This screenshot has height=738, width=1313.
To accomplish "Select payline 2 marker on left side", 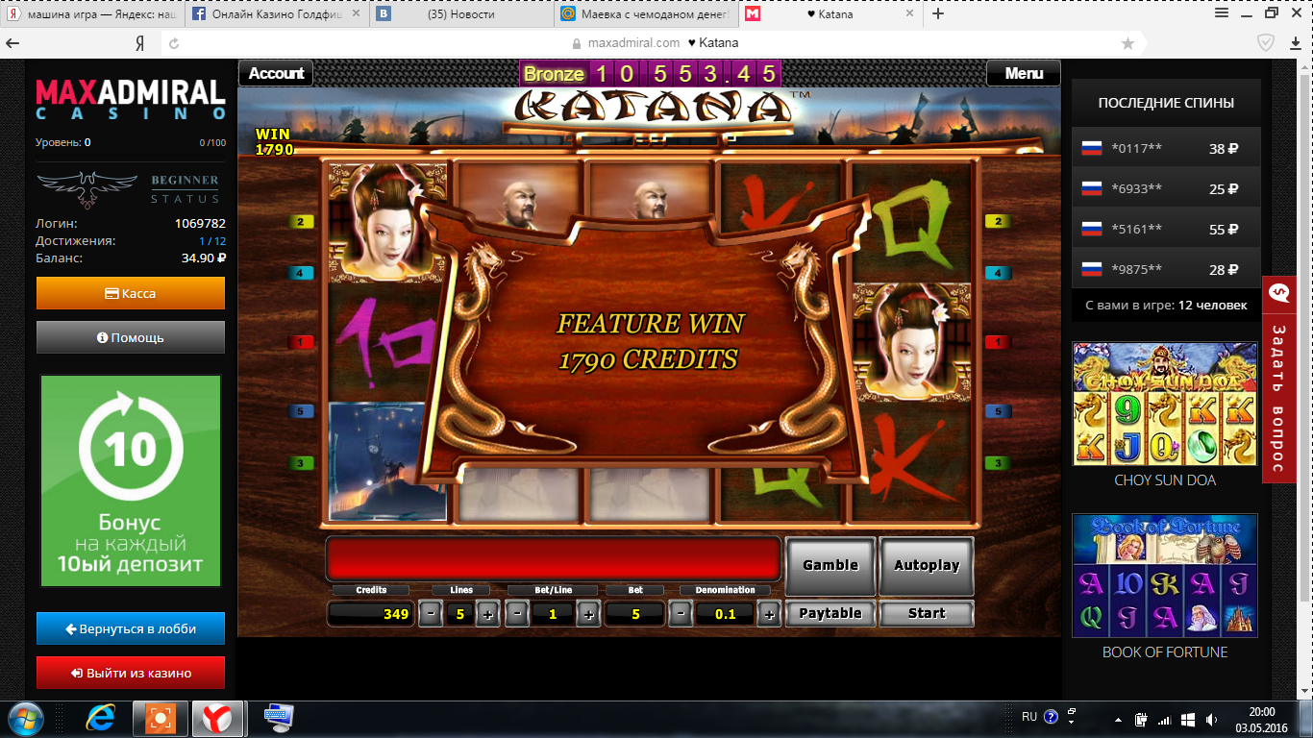I will pyautogui.click(x=300, y=222).
